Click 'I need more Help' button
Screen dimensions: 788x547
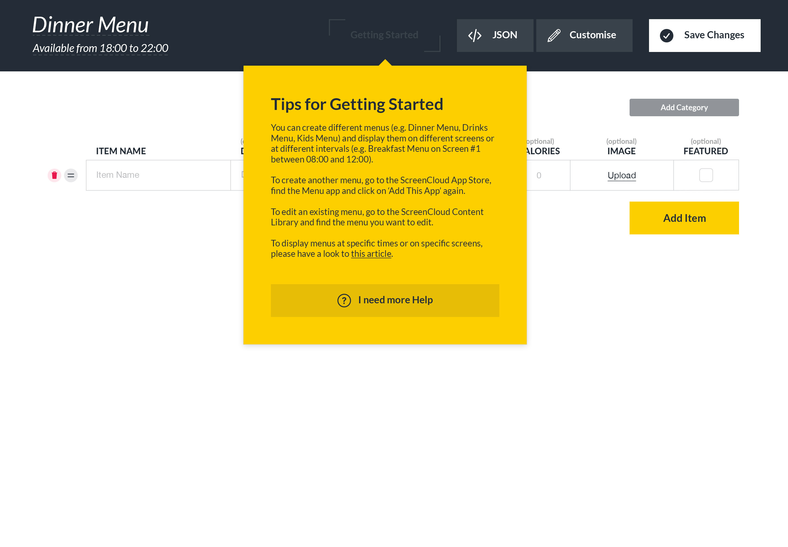coord(385,300)
